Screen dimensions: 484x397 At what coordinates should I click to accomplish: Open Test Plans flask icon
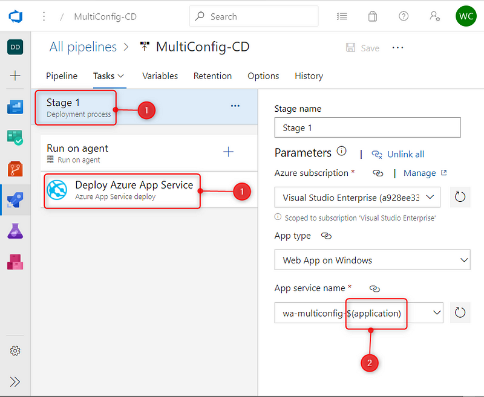click(x=15, y=231)
